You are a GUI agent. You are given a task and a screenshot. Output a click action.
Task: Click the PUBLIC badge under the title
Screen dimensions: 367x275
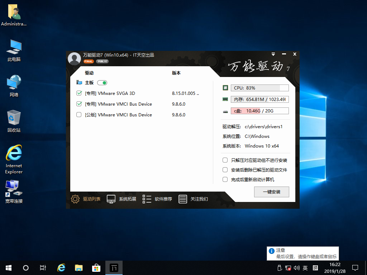pos(102,61)
